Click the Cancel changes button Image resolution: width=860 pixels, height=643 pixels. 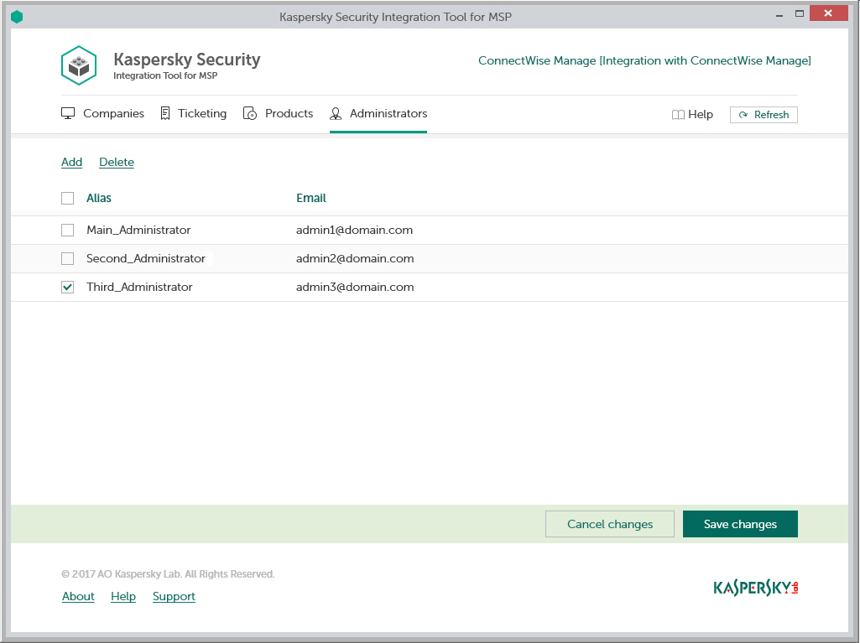[x=610, y=524]
